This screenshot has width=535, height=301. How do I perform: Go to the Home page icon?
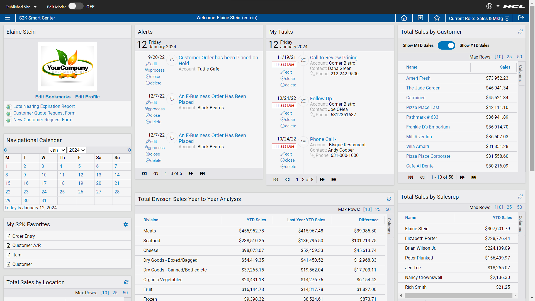pos(404,18)
